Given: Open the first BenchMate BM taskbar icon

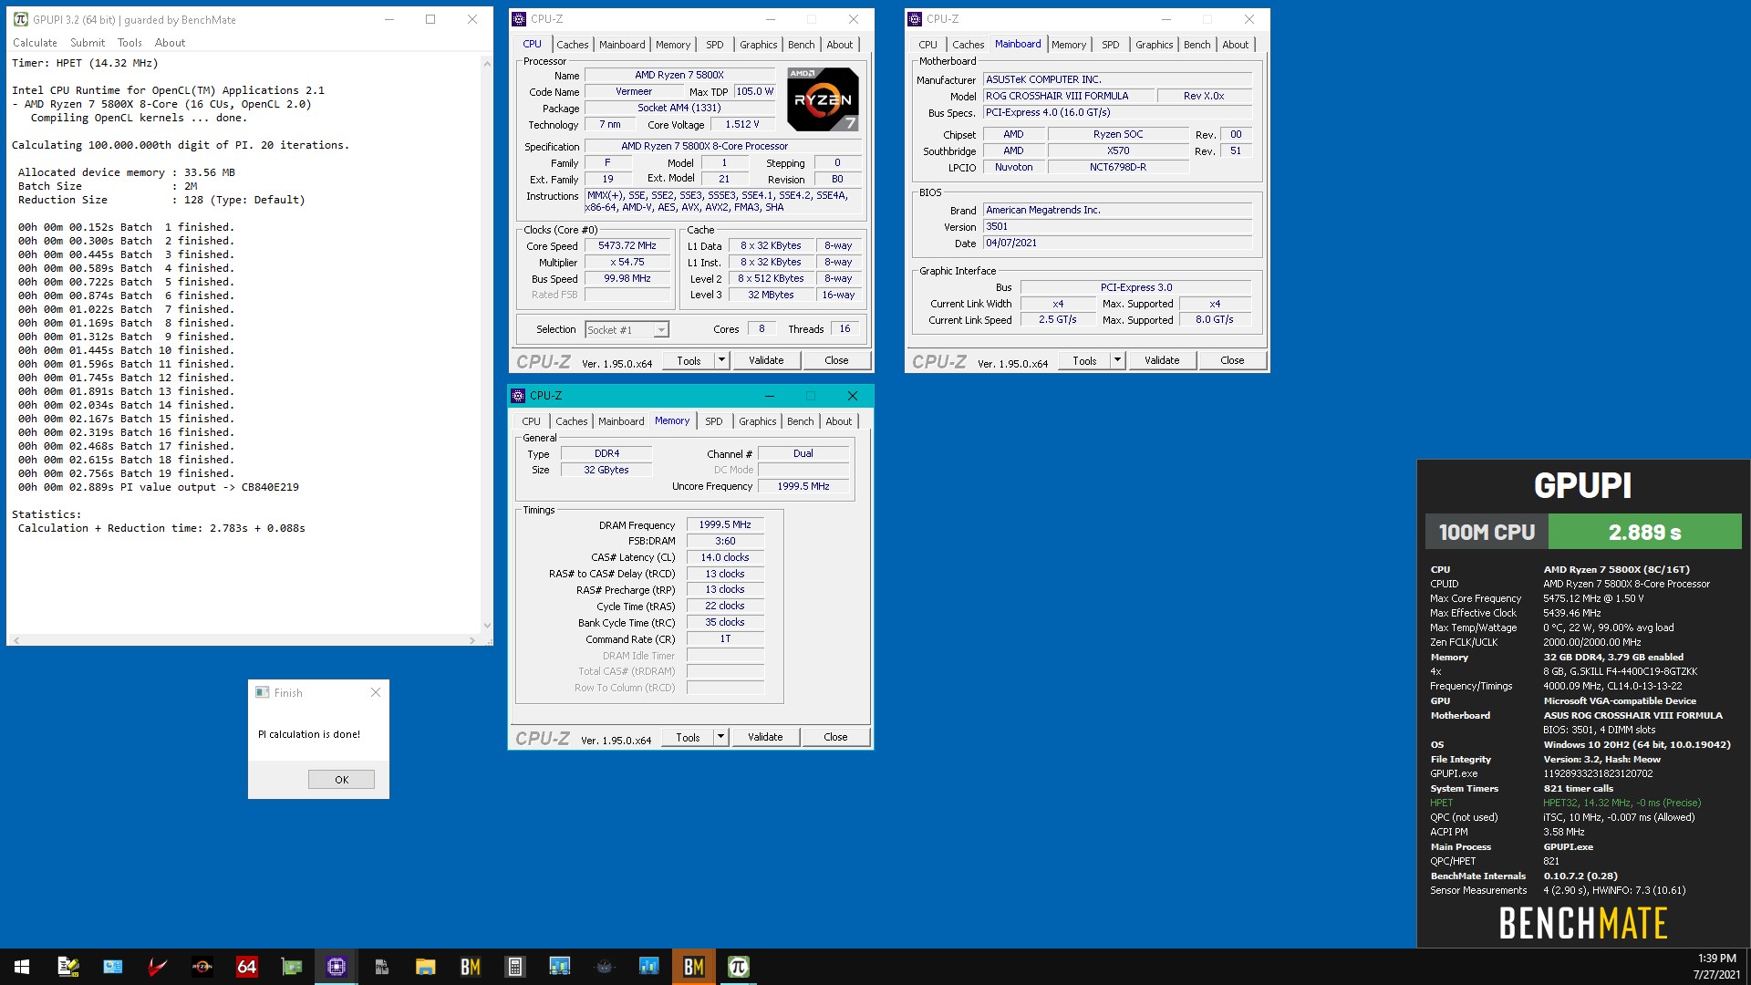Looking at the screenshot, I should (470, 967).
